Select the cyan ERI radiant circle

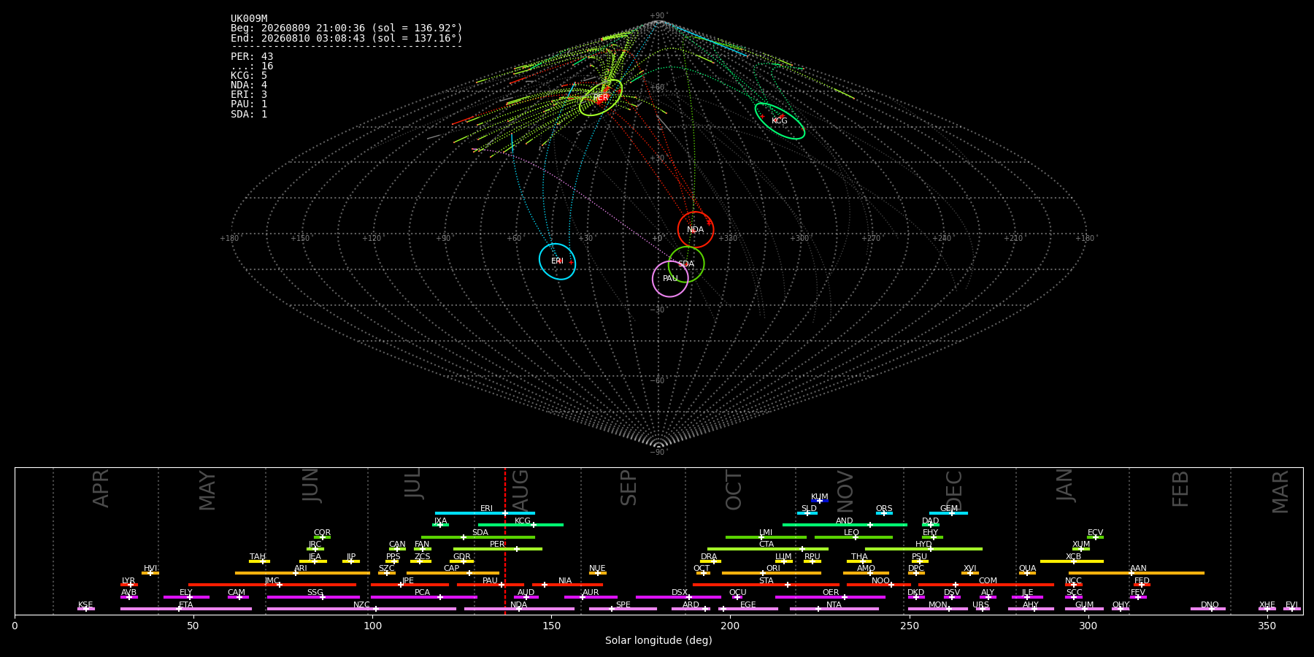557,261
